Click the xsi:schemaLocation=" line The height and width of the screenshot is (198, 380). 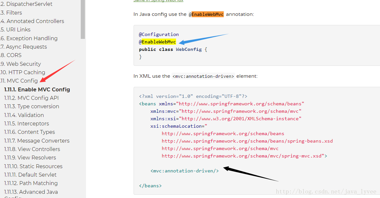[x=179, y=126]
